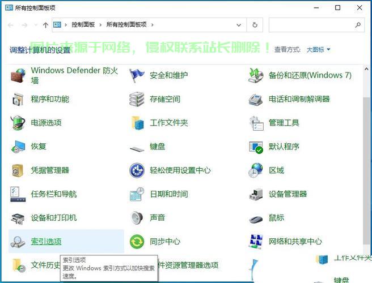Open 文件历史记录 folder icon
Viewport: 372px width, 283px height.
[x=19, y=265]
